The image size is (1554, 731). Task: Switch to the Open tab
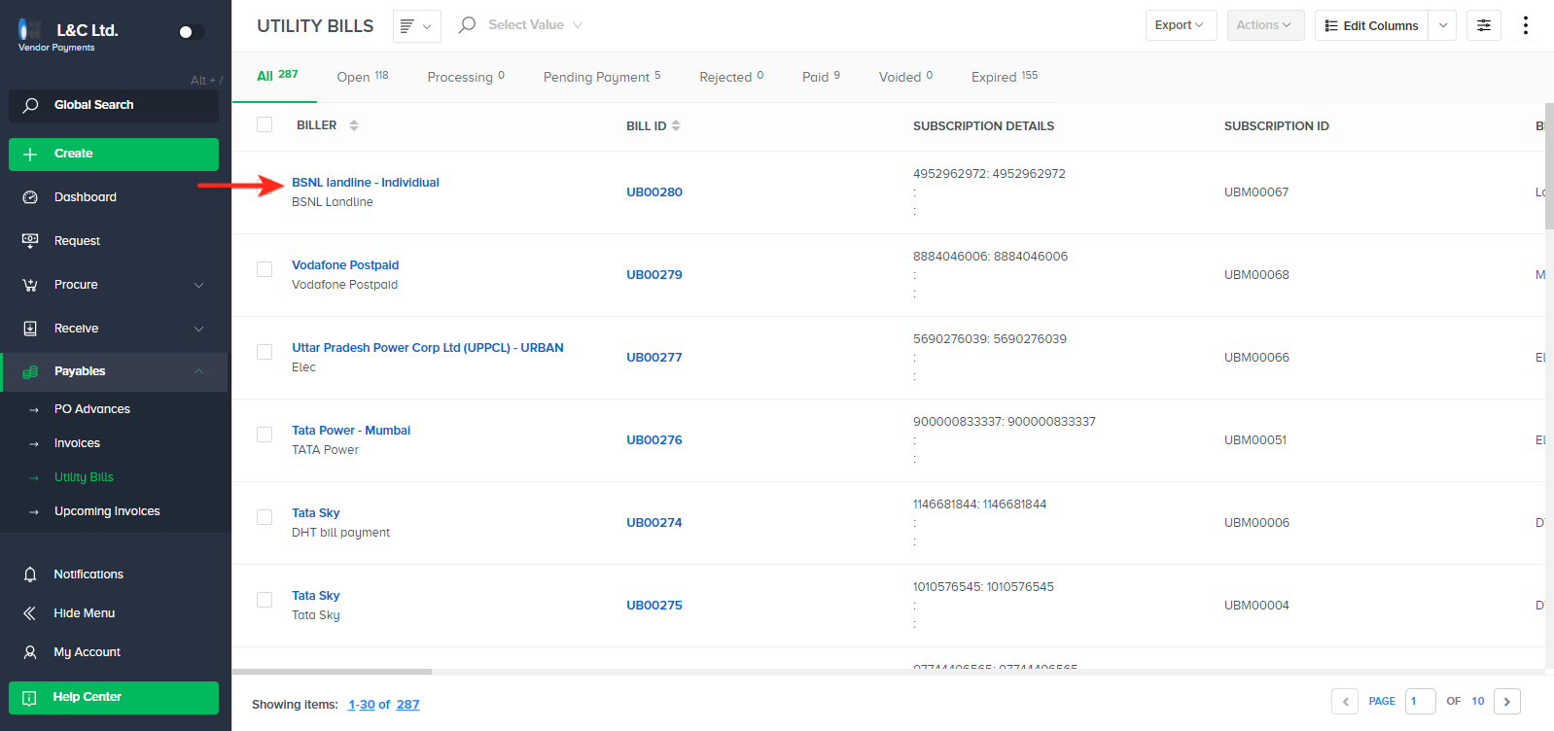coord(363,77)
